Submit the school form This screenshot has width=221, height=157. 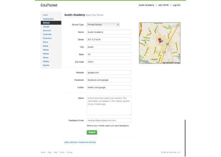(92, 132)
